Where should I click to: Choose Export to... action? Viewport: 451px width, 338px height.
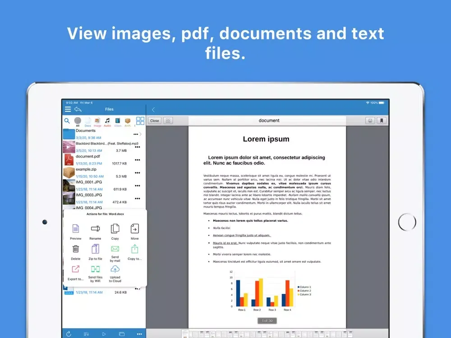point(76,273)
